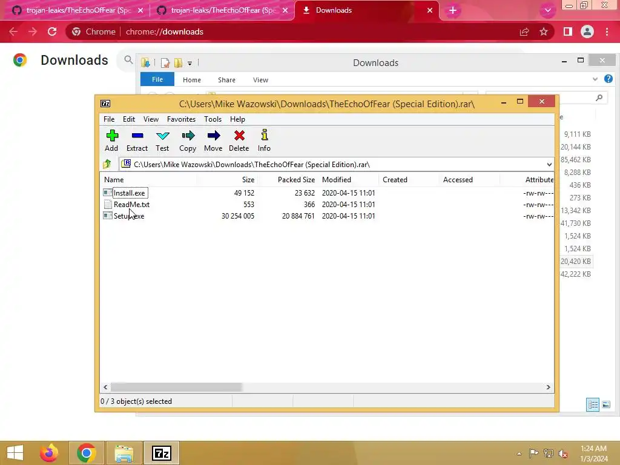
Task: Click the Search downloads magnifier icon
Action: pos(128,60)
